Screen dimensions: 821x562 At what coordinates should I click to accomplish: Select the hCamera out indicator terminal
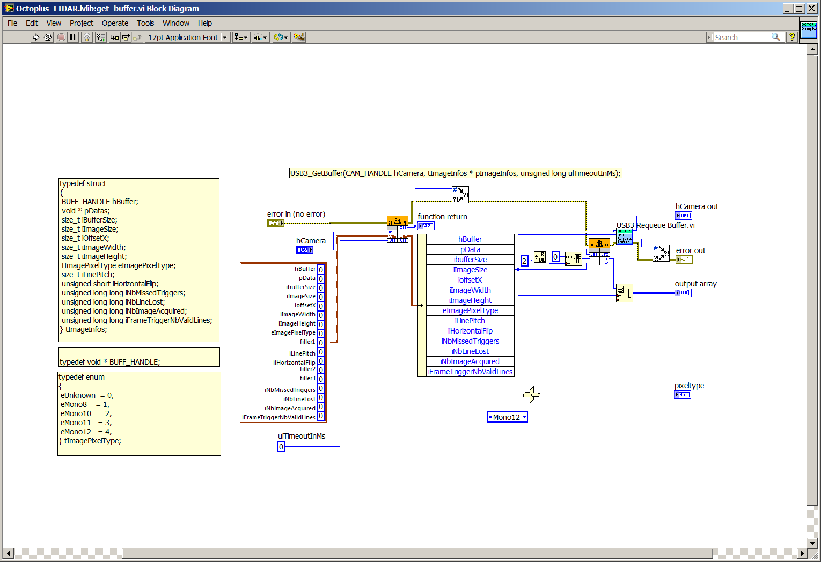click(x=683, y=216)
